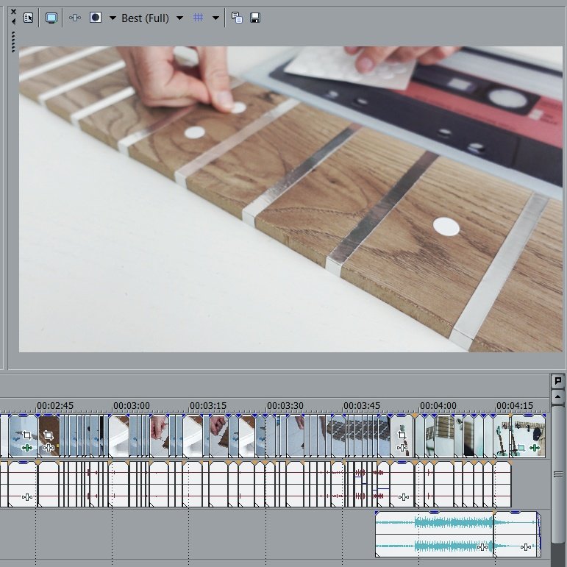Expand the Overlays dropdown arrow

(215, 18)
